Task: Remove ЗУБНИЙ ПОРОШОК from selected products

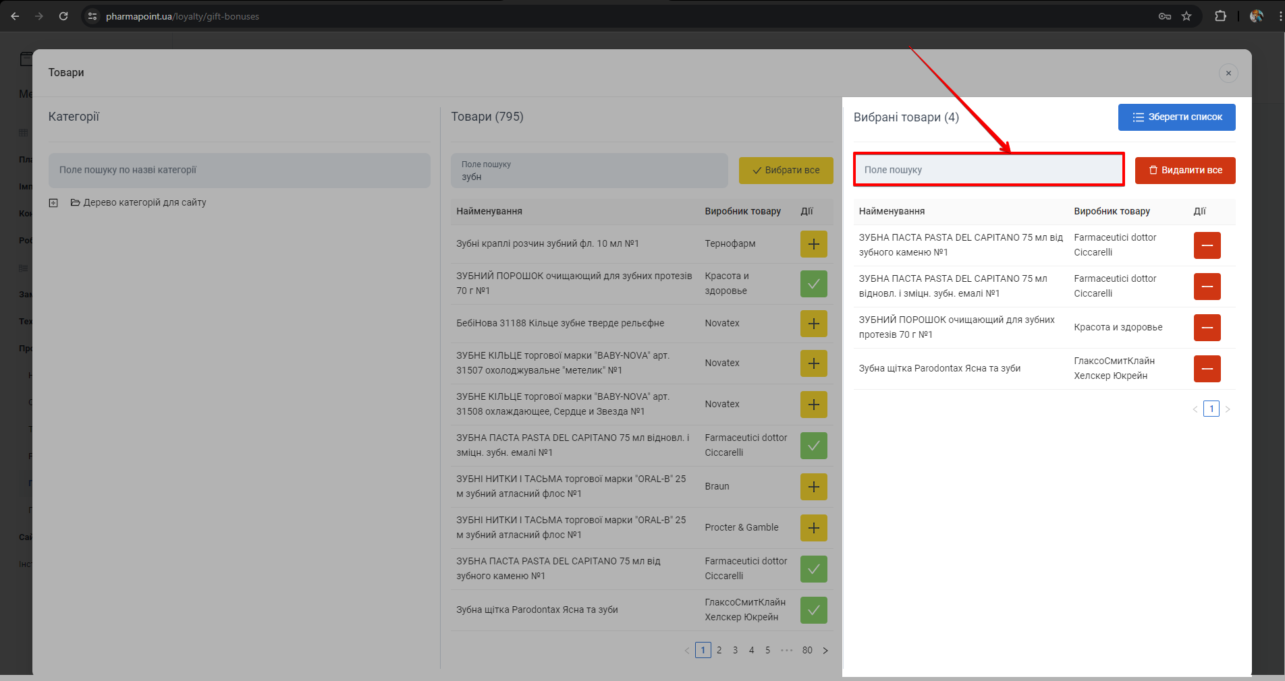Action: tap(1207, 328)
